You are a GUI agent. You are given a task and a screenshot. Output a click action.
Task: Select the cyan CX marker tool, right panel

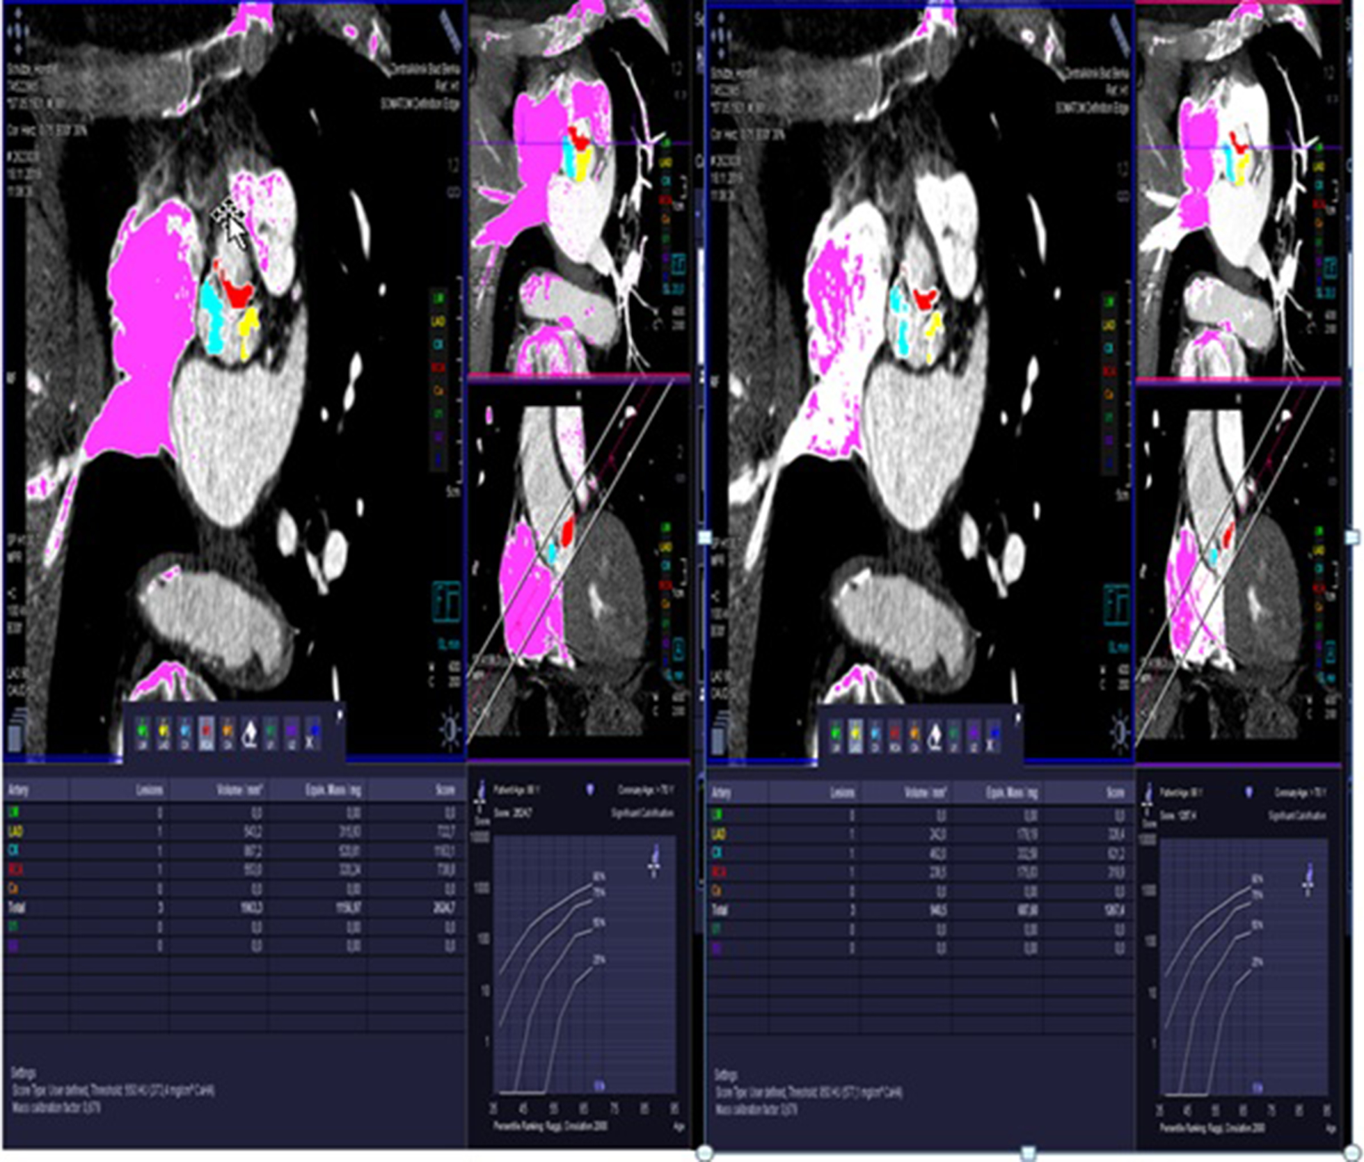(875, 735)
